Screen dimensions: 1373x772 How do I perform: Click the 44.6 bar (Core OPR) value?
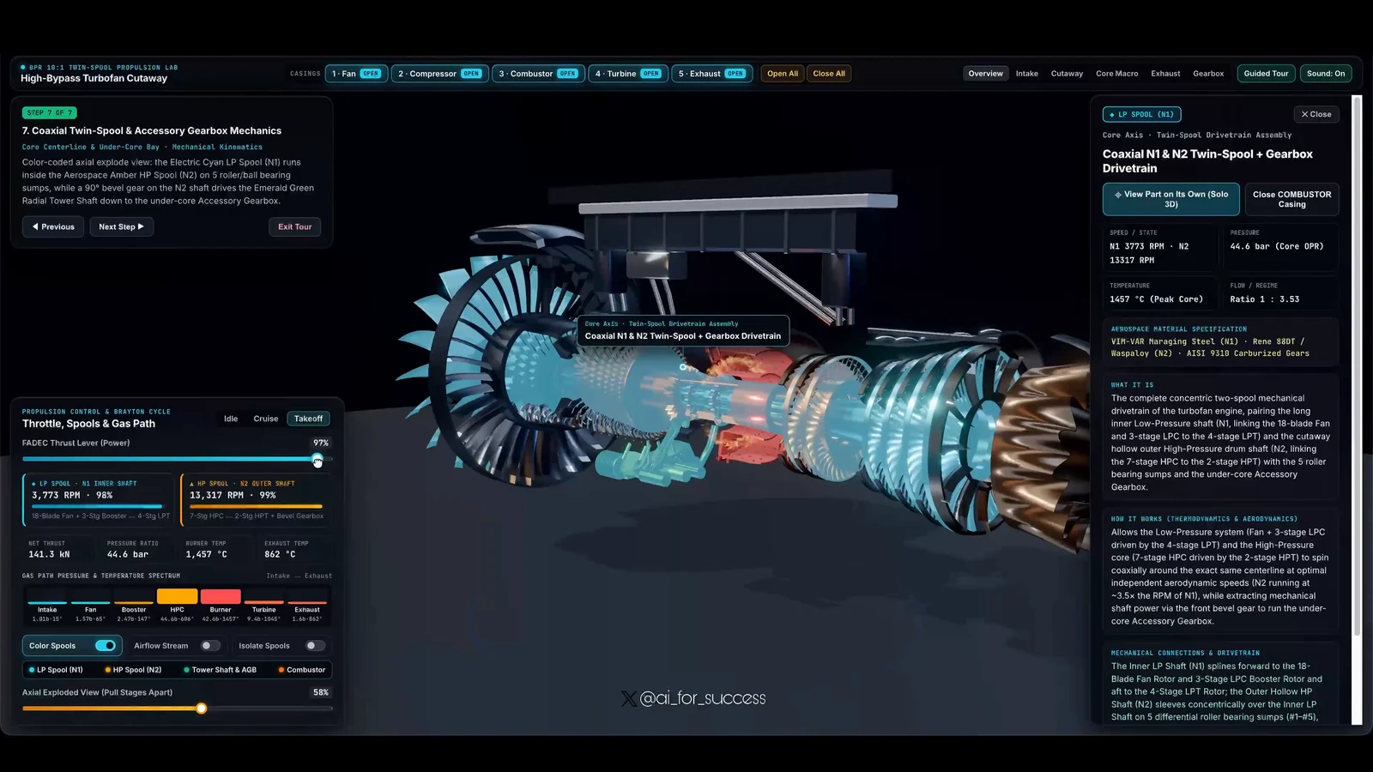coord(1277,246)
